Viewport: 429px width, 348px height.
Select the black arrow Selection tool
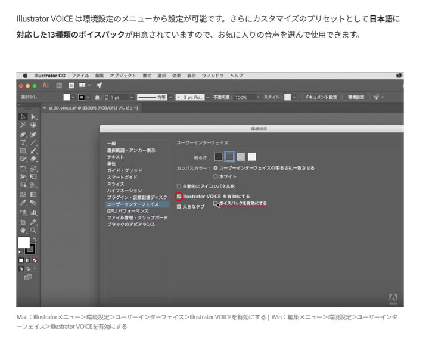click(x=23, y=117)
